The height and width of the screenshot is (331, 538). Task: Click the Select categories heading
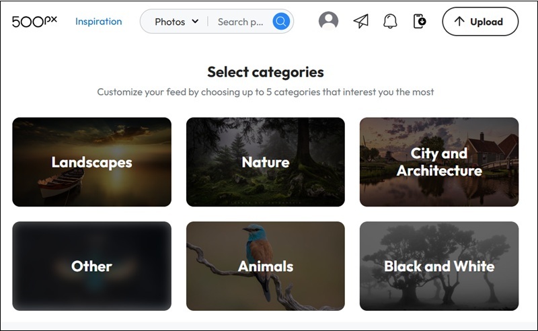[x=266, y=72]
